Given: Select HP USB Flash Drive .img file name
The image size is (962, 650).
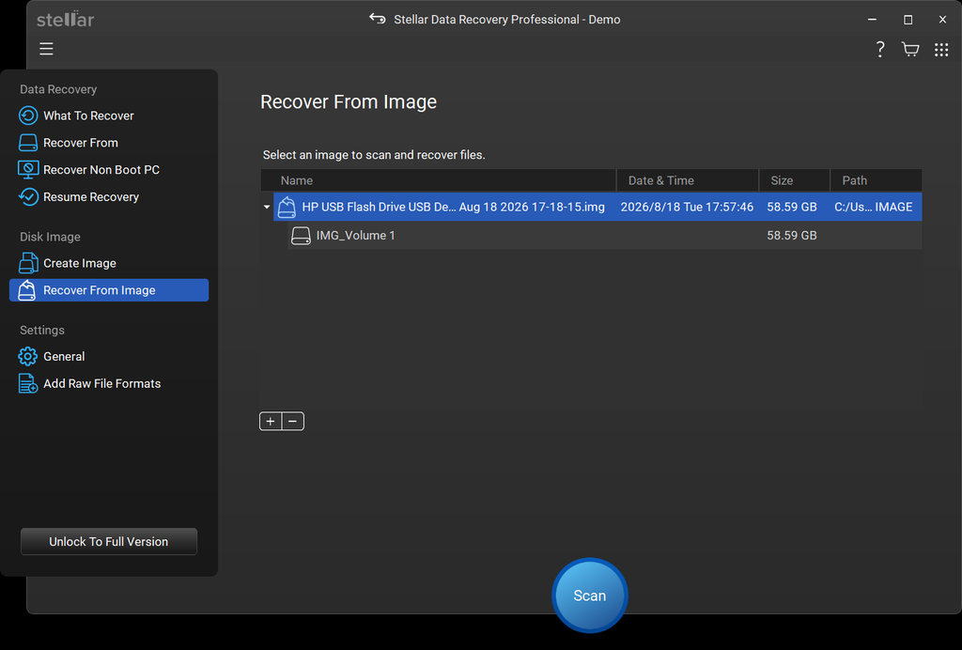Looking at the screenshot, I should point(454,208).
